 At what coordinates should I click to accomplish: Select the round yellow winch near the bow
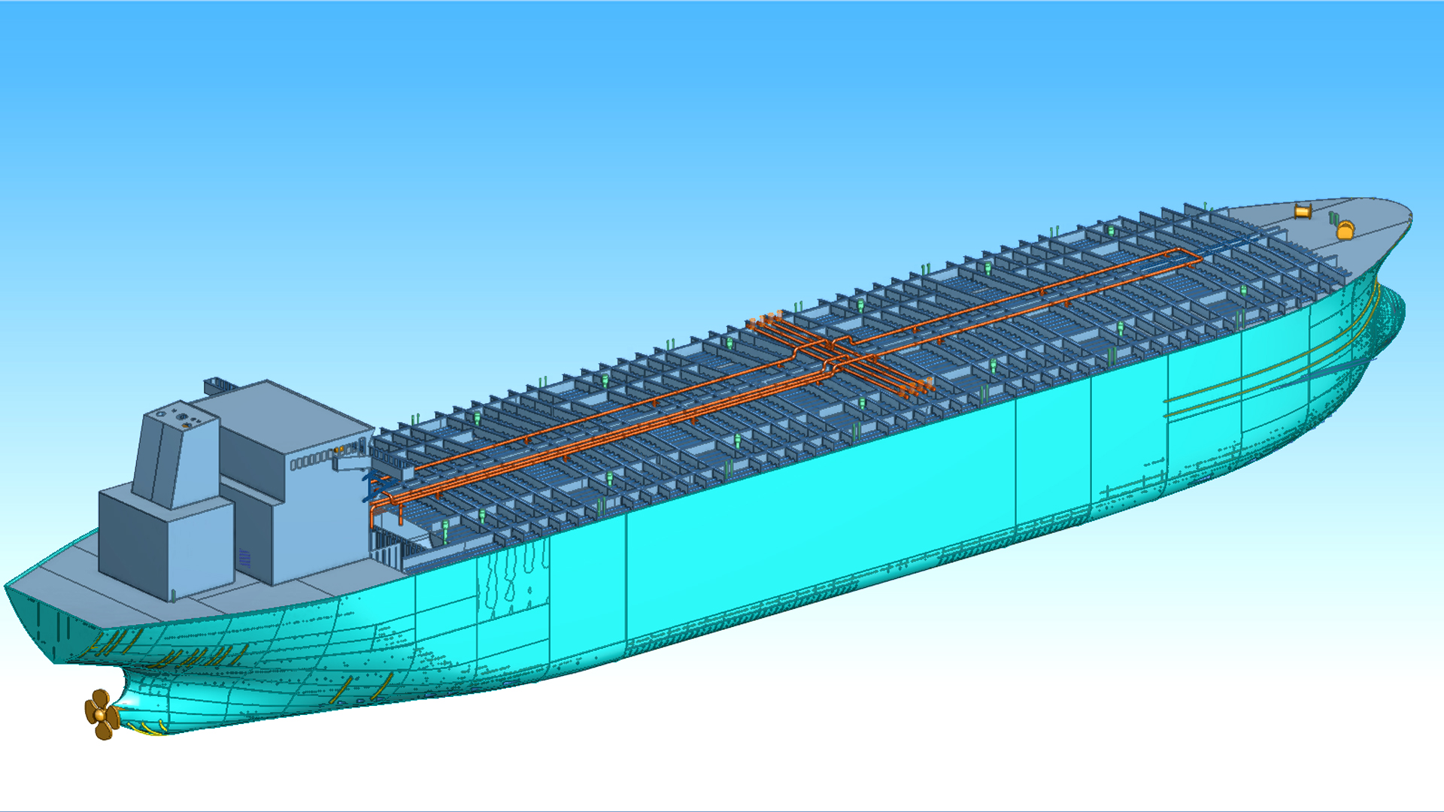(1345, 230)
